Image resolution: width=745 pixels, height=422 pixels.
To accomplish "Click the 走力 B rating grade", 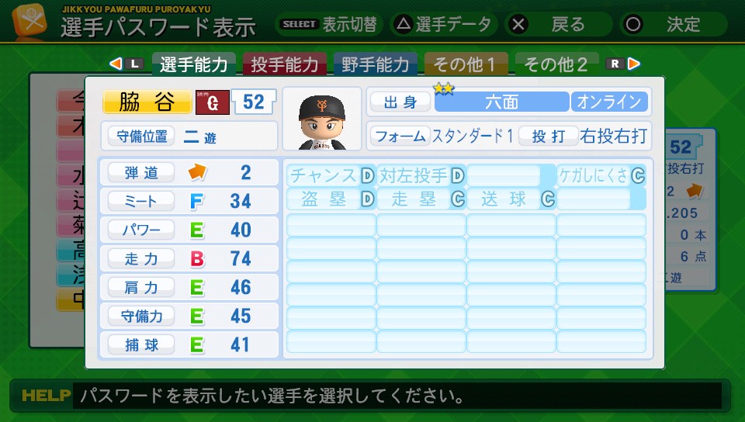I will click(197, 258).
